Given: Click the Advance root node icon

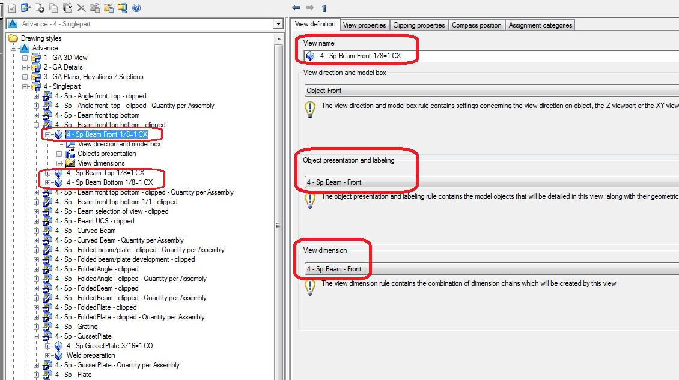Looking at the screenshot, I should (x=25, y=48).
